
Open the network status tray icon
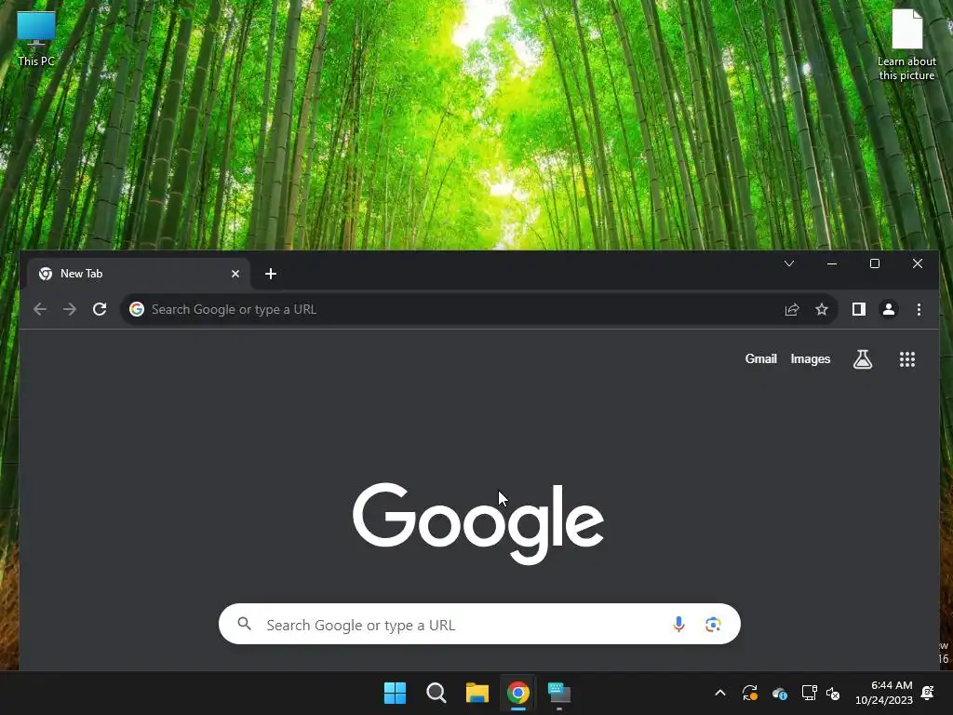click(x=809, y=693)
